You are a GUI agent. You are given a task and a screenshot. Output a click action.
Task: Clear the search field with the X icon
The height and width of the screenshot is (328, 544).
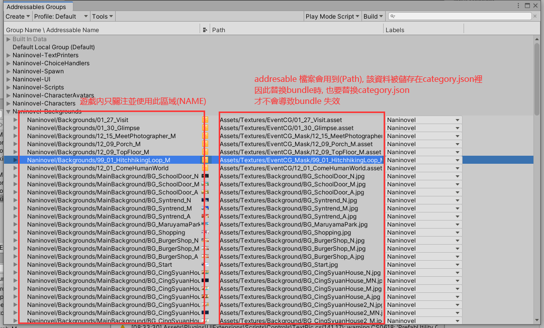click(x=535, y=17)
